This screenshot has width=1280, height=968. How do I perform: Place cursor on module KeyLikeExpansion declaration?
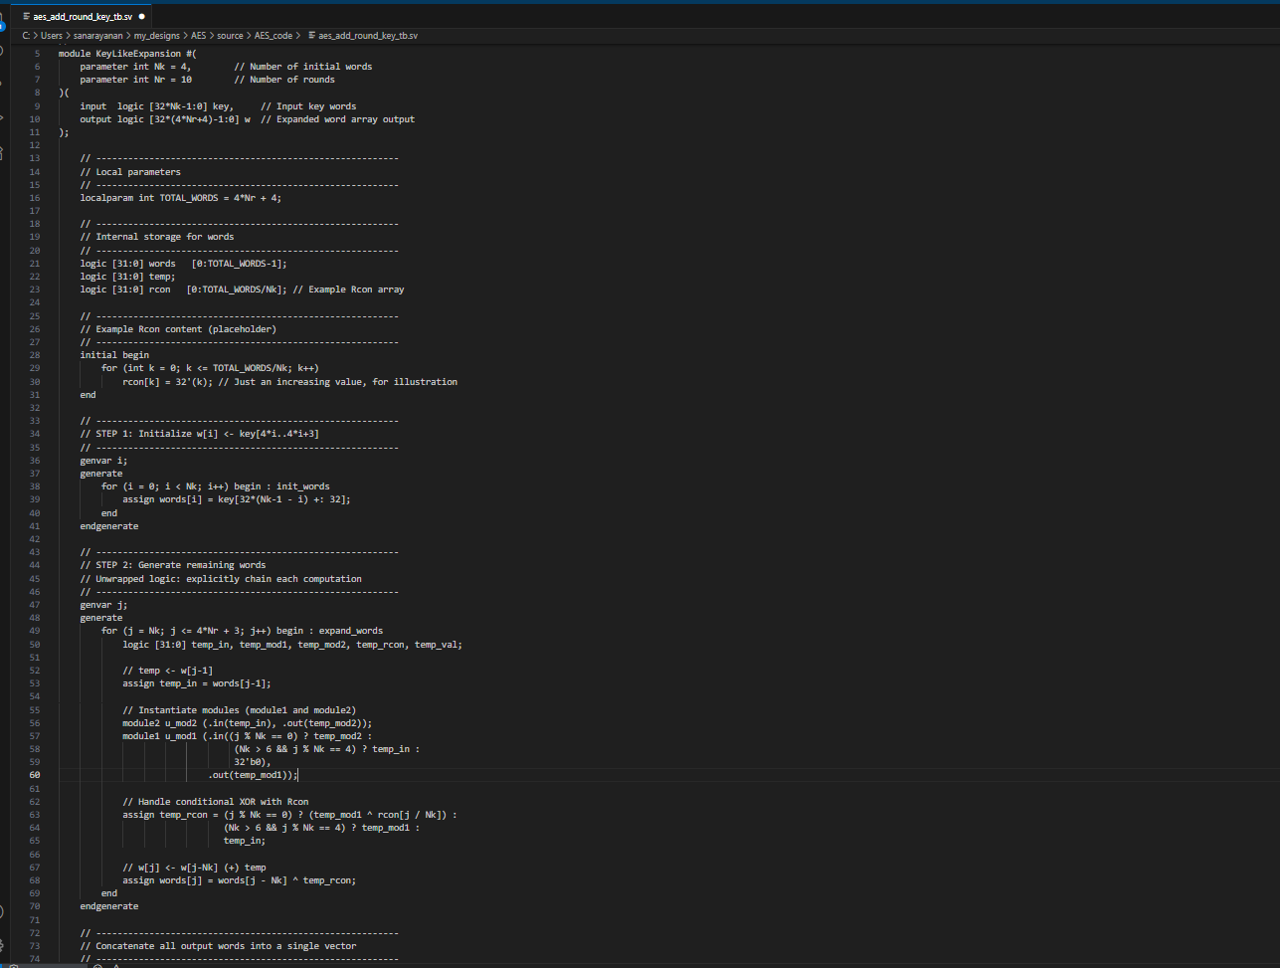pyautogui.click(x=127, y=54)
